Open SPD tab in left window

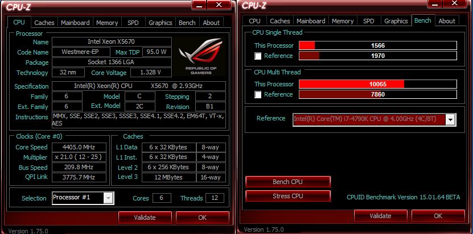pyautogui.click(x=133, y=23)
